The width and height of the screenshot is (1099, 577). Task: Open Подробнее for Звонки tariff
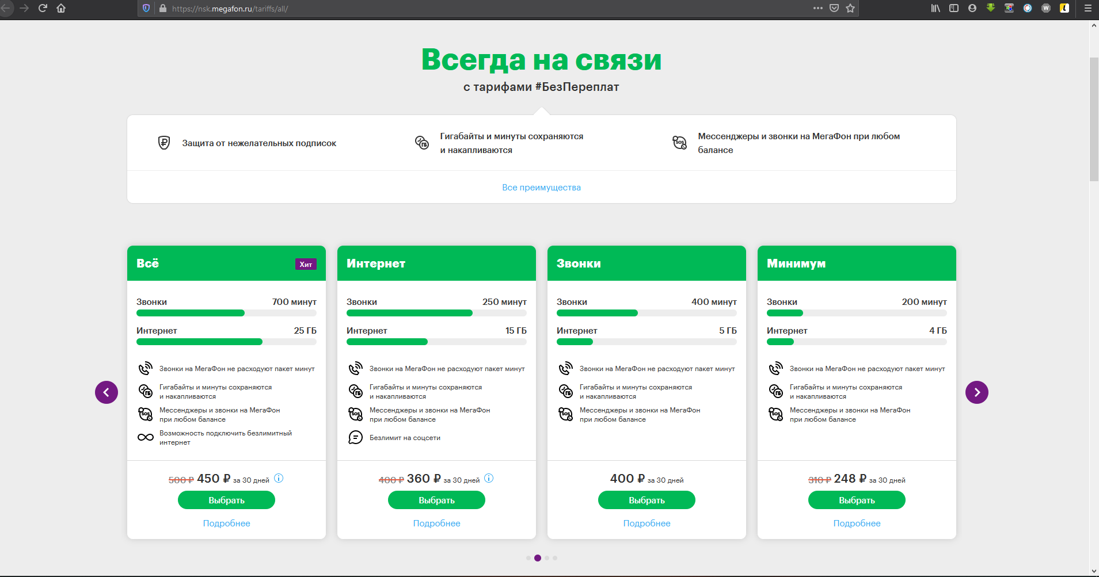647,523
